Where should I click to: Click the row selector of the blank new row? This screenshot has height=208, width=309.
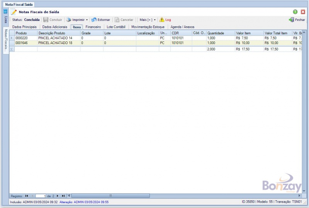pyautogui.click(x=12, y=49)
